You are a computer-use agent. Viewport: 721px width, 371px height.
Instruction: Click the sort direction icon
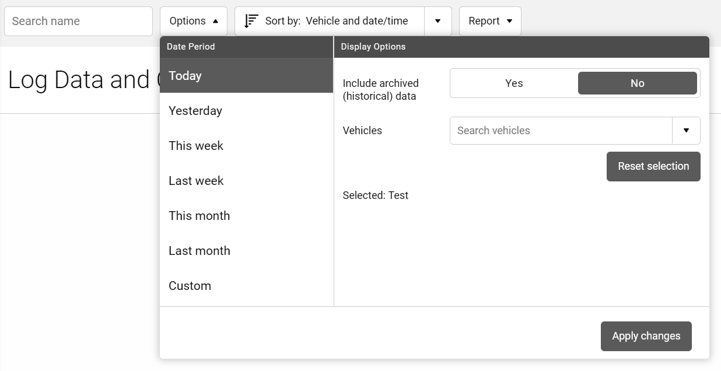coord(251,21)
